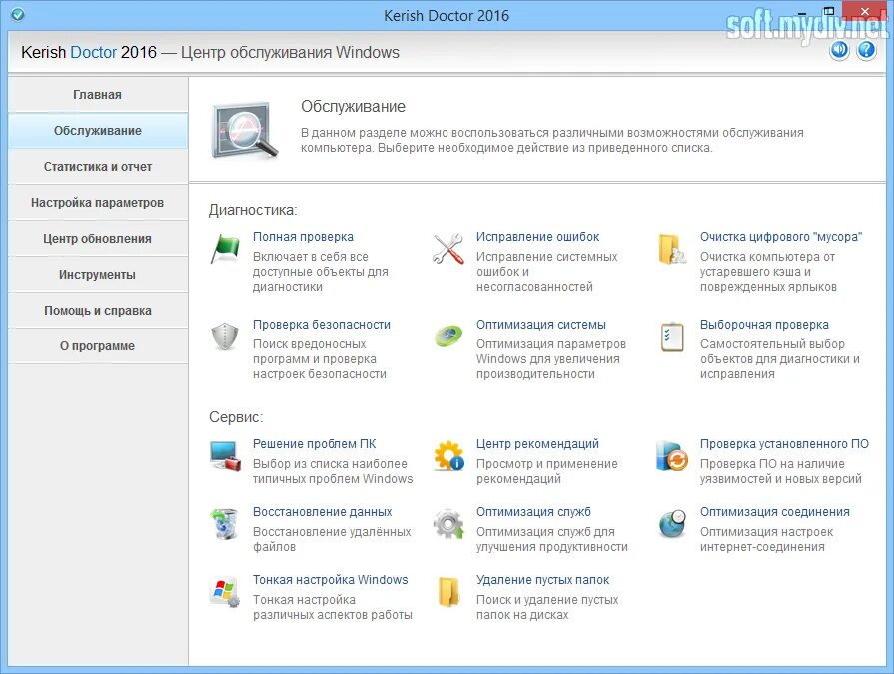Screen dimensions: 894x674
Task: Click description 'Поиск вредоносных программ'
Action: point(320,358)
